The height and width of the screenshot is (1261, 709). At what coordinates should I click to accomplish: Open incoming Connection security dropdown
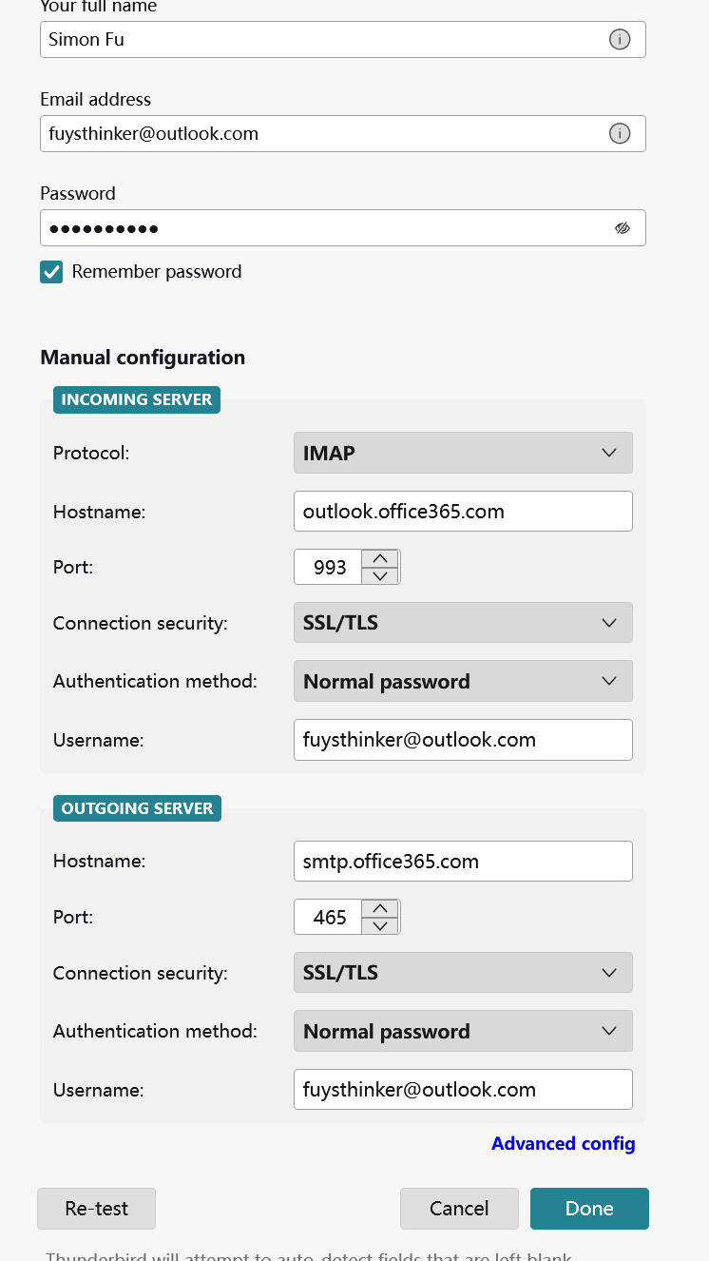tap(463, 623)
